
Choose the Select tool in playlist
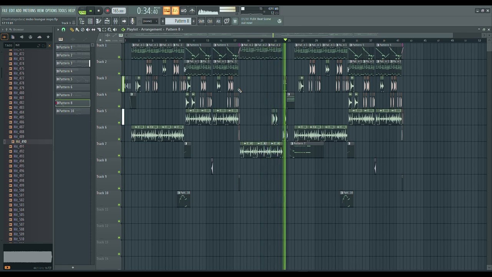[x=104, y=30]
